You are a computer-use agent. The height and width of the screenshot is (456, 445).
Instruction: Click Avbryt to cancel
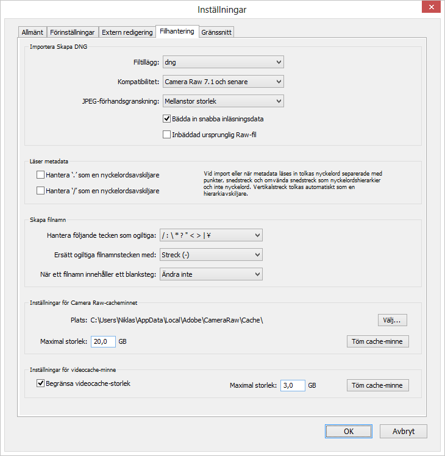404,431
